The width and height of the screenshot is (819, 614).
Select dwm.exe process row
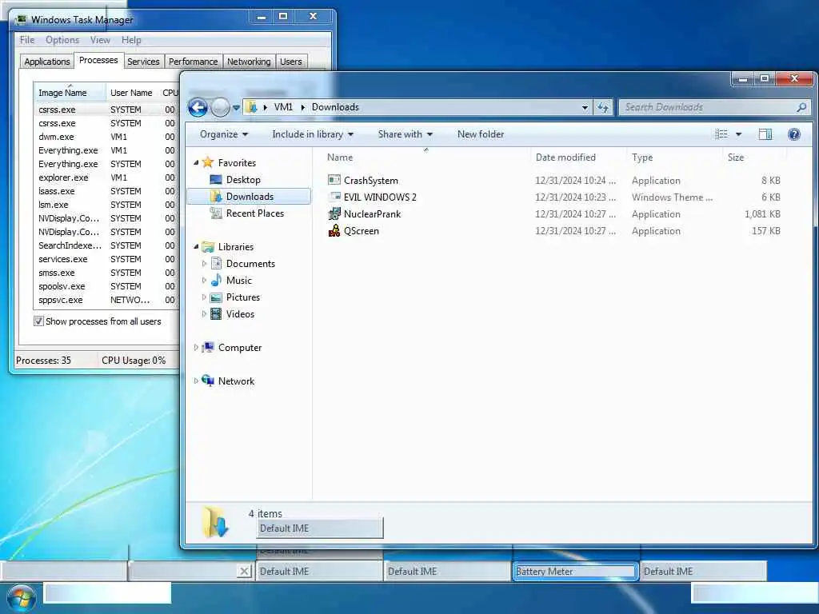click(106, 137)
